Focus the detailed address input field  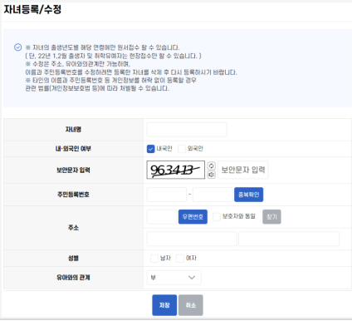[x=289, y=239]
